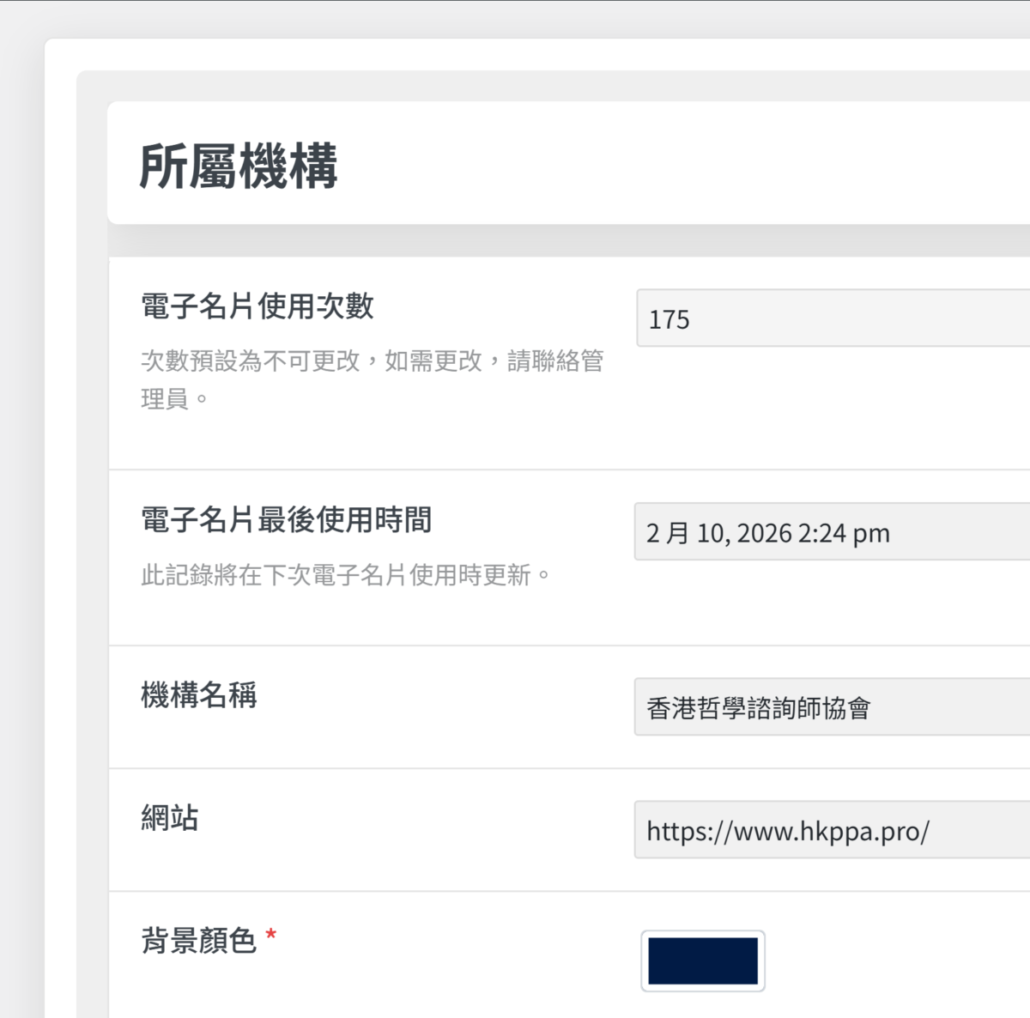The width and height of the screenshot is (1030, 1018).
Task: Click the 理員。 end of the help text
Action: pyautogui.click(x=174, y=399)
